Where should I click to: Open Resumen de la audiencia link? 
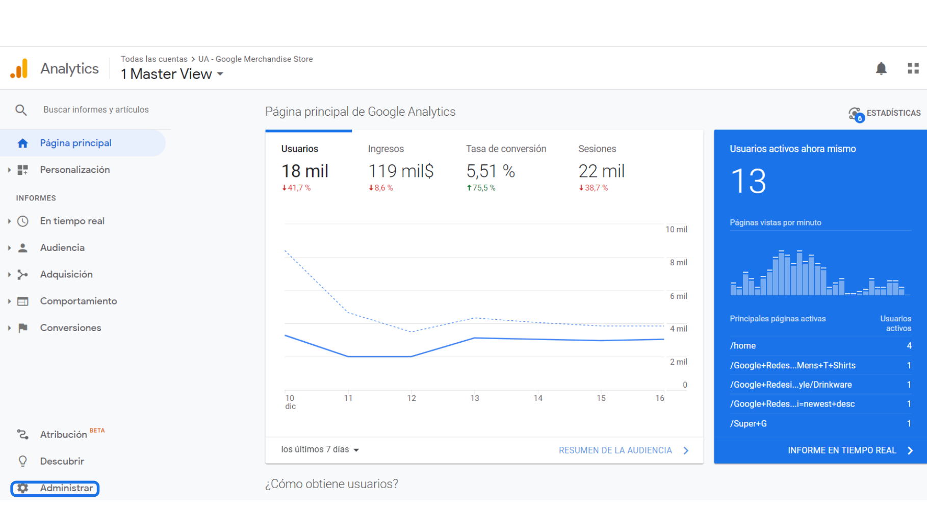tap(624, 450)
